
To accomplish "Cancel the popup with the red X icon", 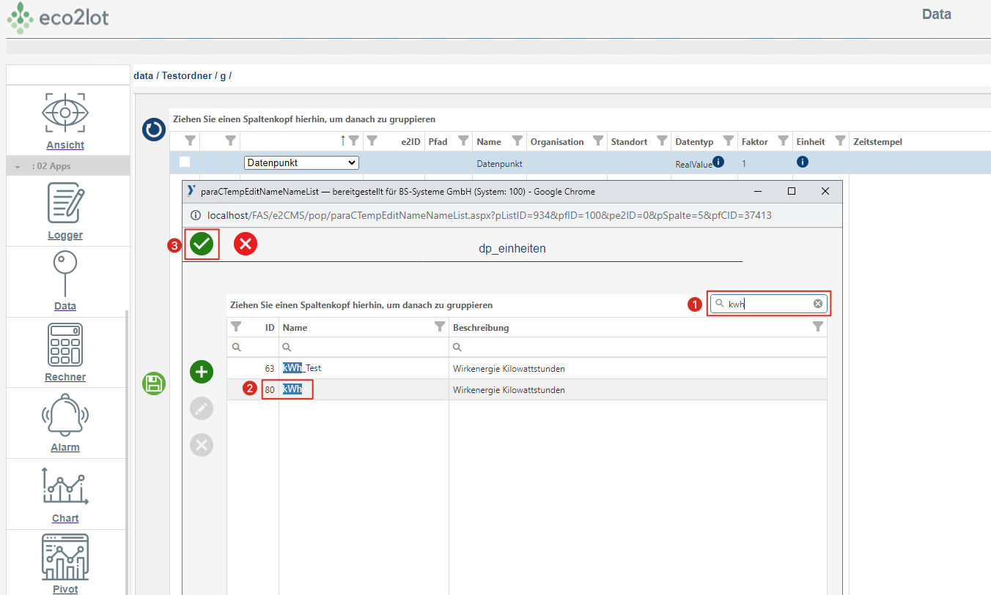I will tap(246, 244).
